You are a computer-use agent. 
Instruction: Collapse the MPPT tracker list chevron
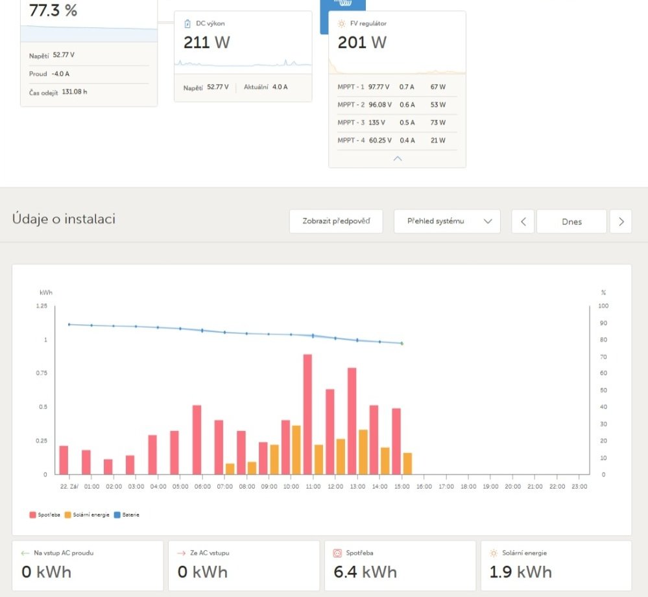click(x=398, y=159)
